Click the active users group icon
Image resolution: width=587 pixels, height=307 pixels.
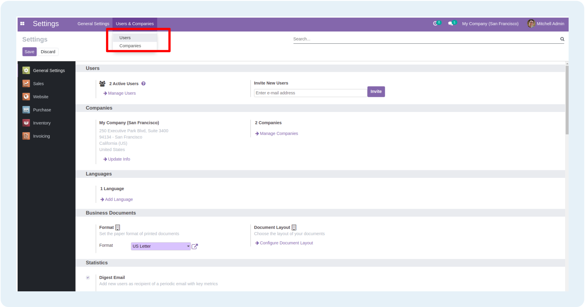(x=102, y=84)
